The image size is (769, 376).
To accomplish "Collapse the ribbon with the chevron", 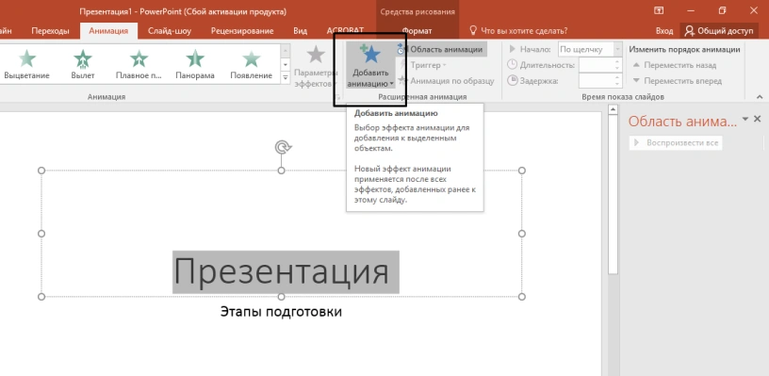I will pyautogui.click(x=760, y=97).
